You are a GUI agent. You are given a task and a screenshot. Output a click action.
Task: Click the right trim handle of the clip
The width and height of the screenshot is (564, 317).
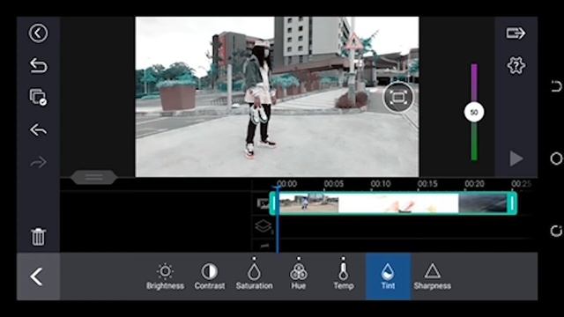pyautogui.click(x=512, y=203)
